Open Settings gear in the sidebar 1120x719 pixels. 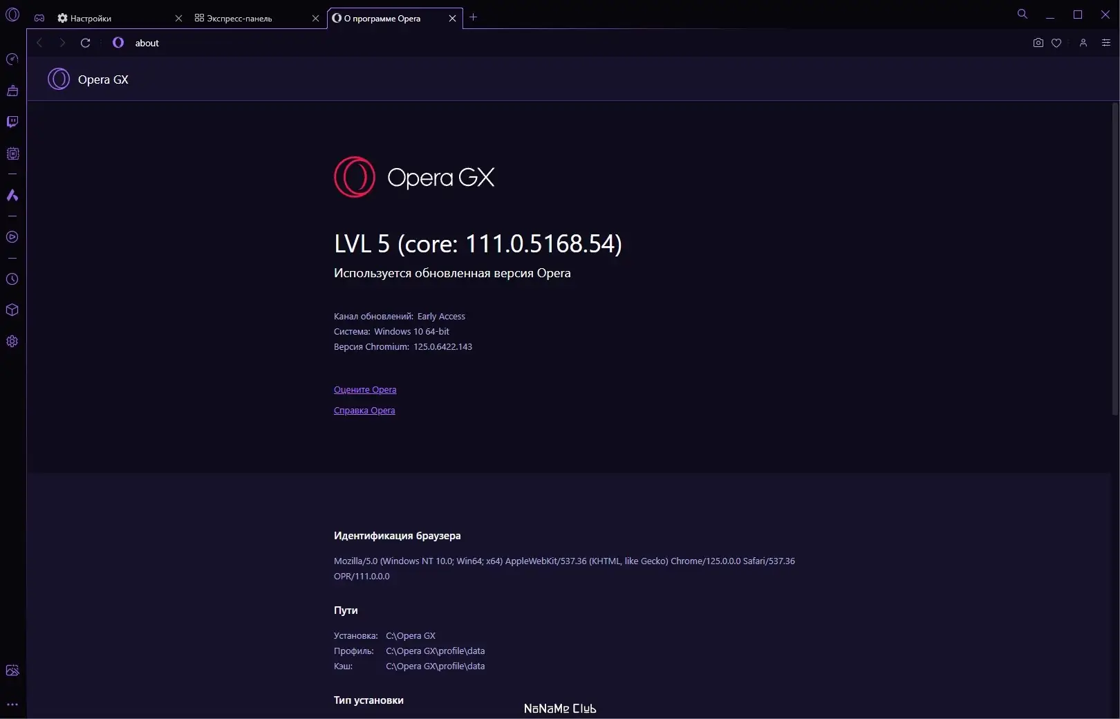[12, 342]
